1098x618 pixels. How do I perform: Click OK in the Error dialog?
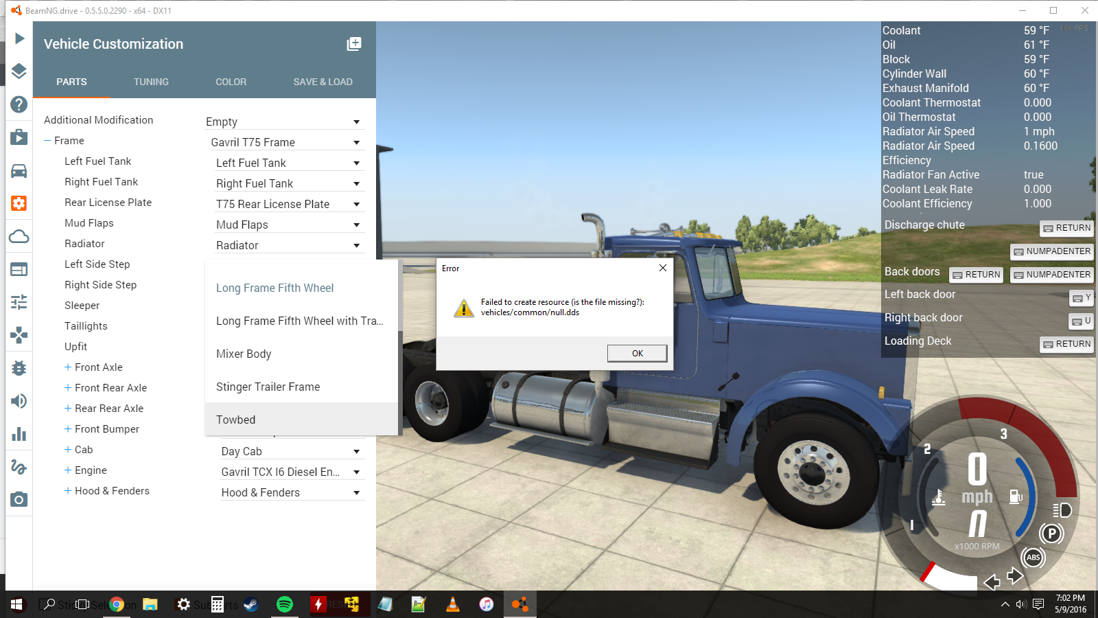coord(638,353)
